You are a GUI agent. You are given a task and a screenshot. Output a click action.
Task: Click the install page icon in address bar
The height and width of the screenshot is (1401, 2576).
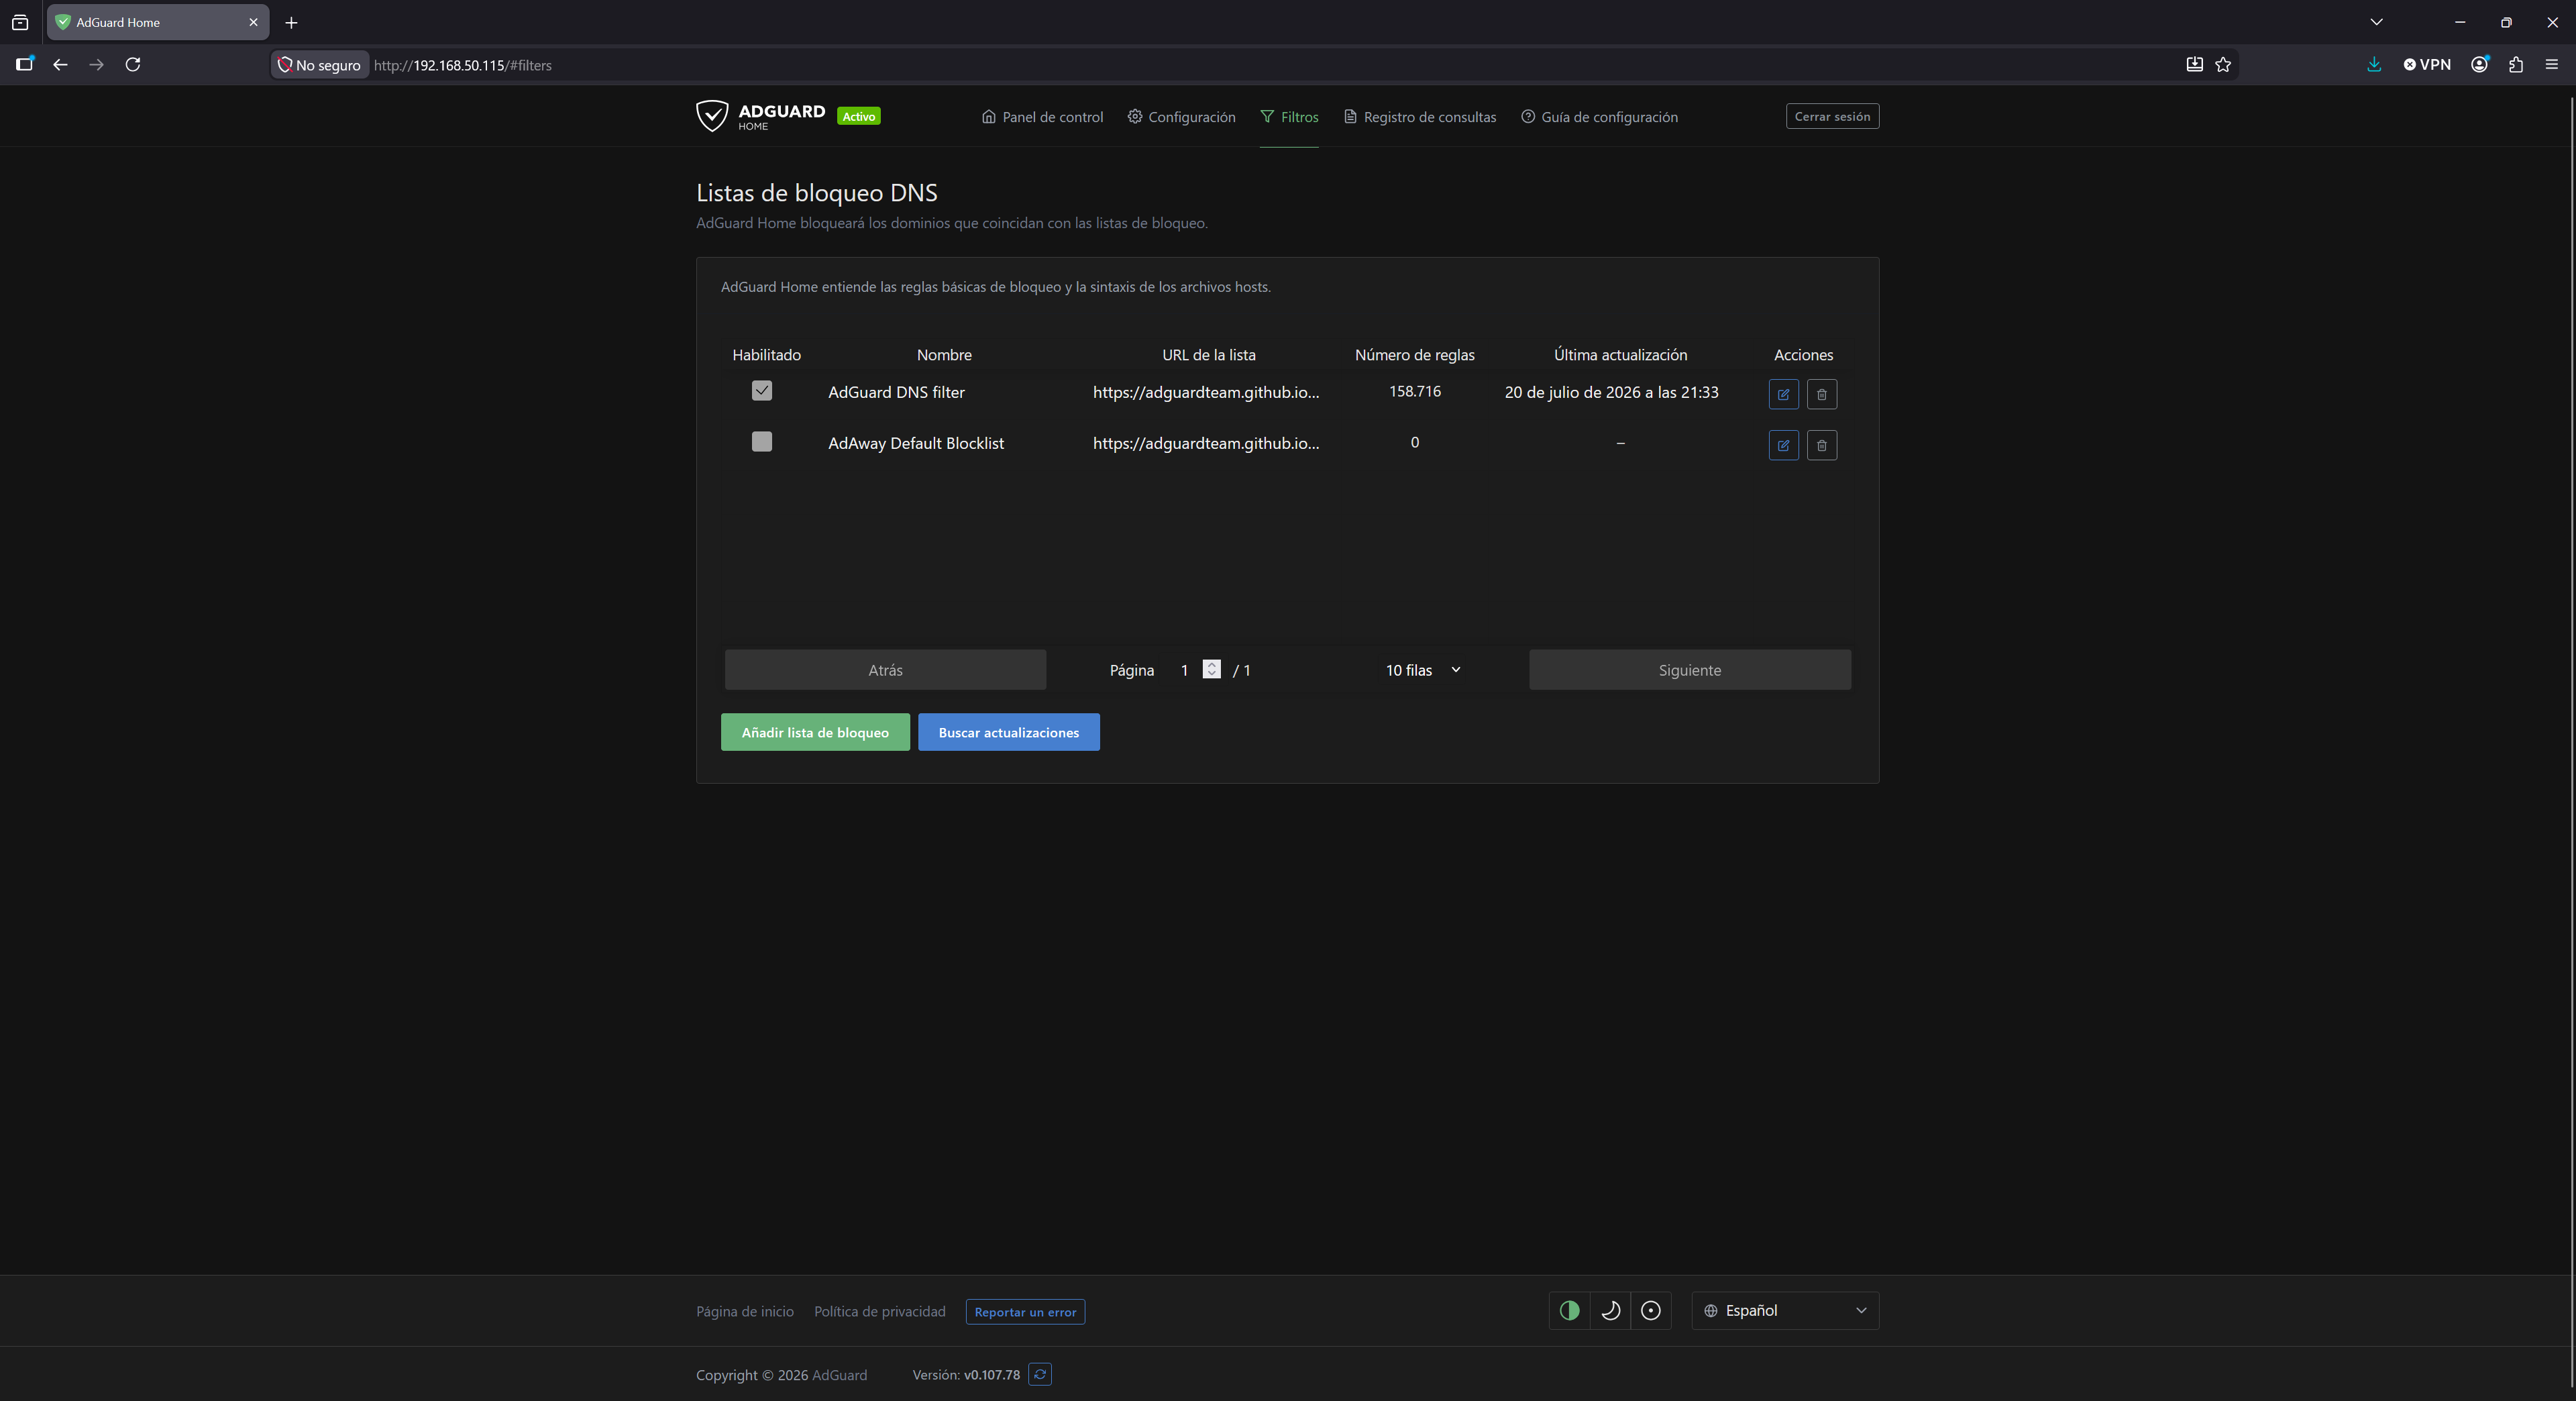(x=2194, y=65)
